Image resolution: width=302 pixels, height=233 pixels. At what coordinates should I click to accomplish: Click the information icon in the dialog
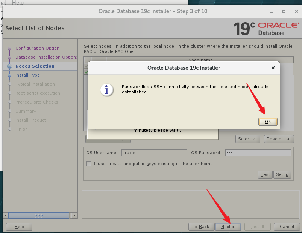(107, 90)
